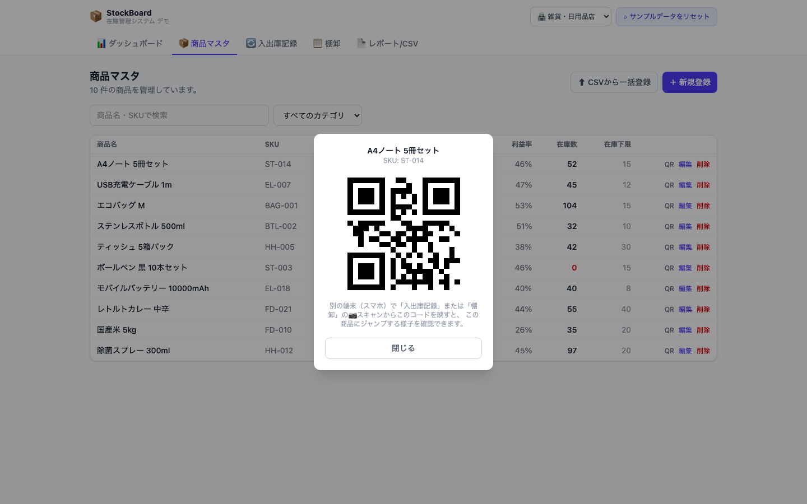Delete the 除菌スプレー 300ml product
This screenshot has width=807, height=504.
703,351
